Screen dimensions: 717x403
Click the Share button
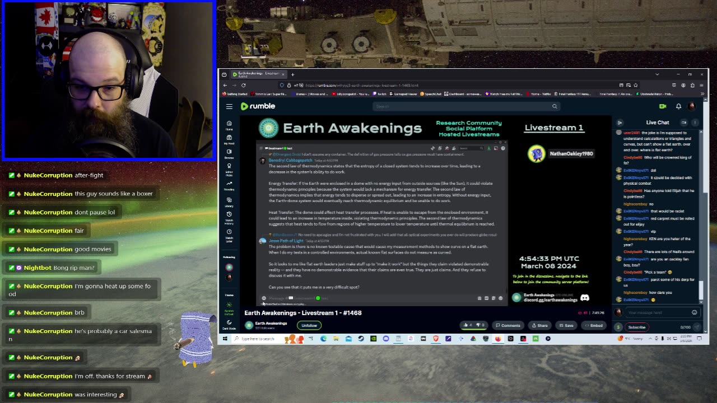(540, 325)
